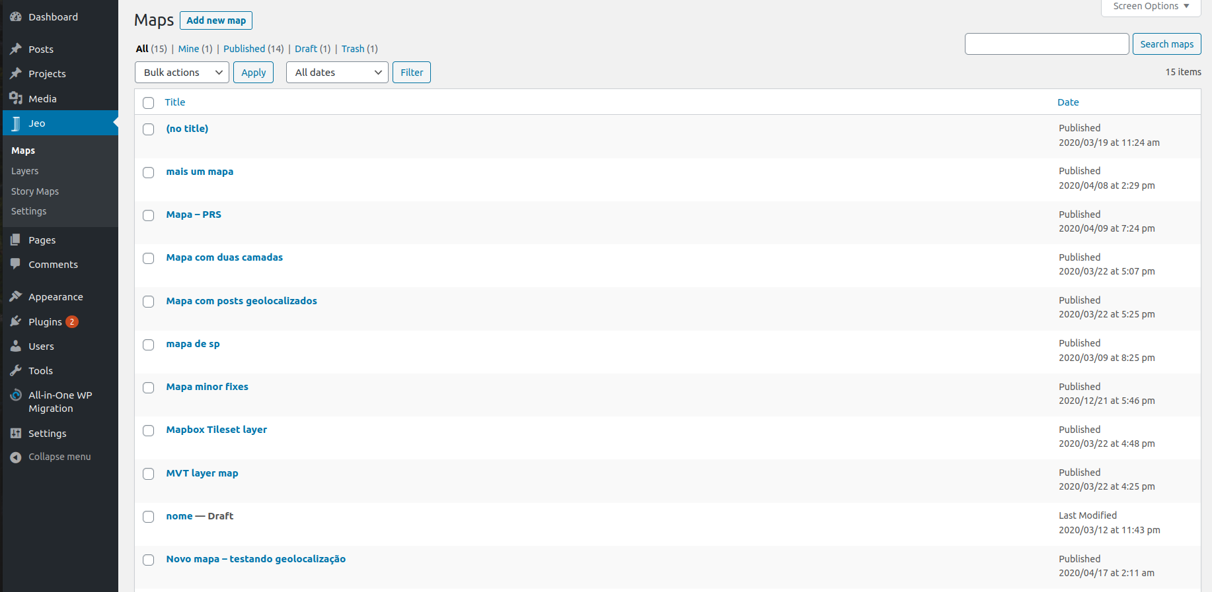
Task: Click the Search maps button
Action: (1167, 44)
